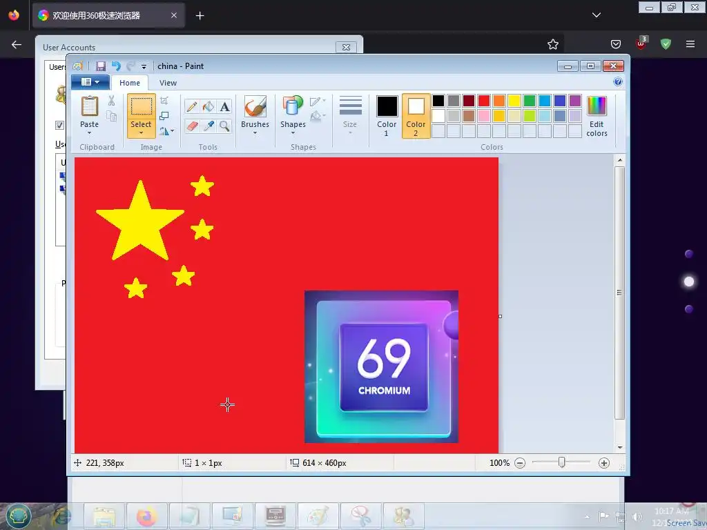
Task: Select the Pencil tool in Paint
Action: pyautogui.click(x=192, y=107)
